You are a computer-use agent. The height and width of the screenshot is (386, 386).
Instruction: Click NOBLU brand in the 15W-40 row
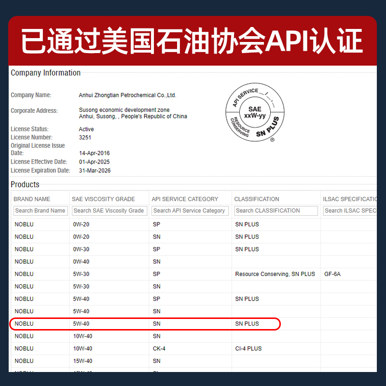tap(24, 361)
